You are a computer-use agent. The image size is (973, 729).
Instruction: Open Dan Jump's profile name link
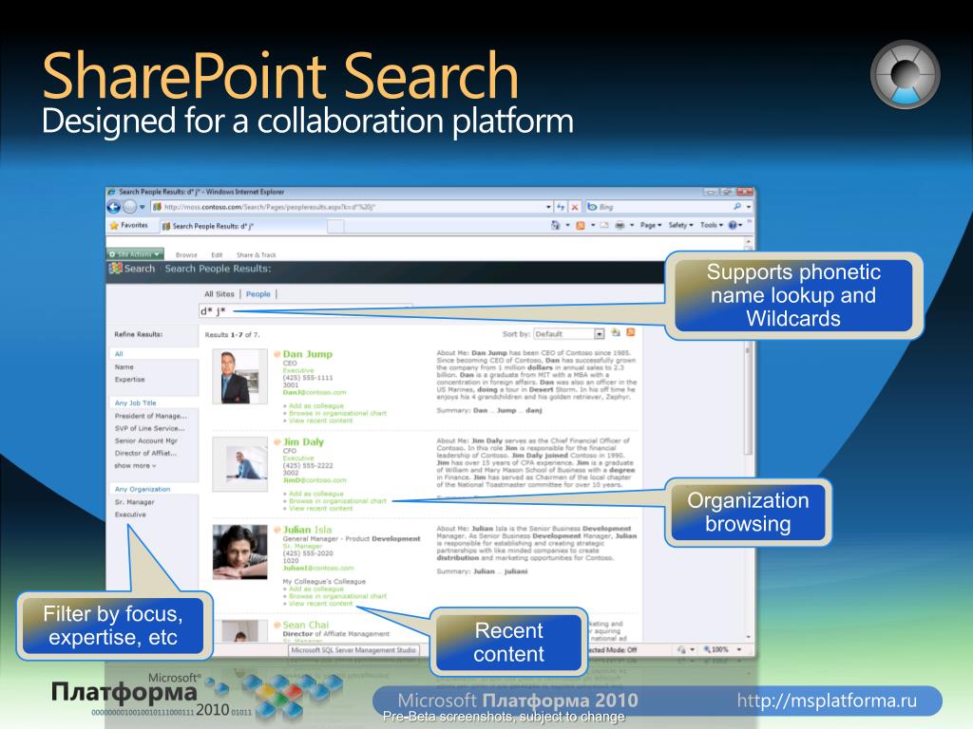pyautogui.click(x=308, y=354)
